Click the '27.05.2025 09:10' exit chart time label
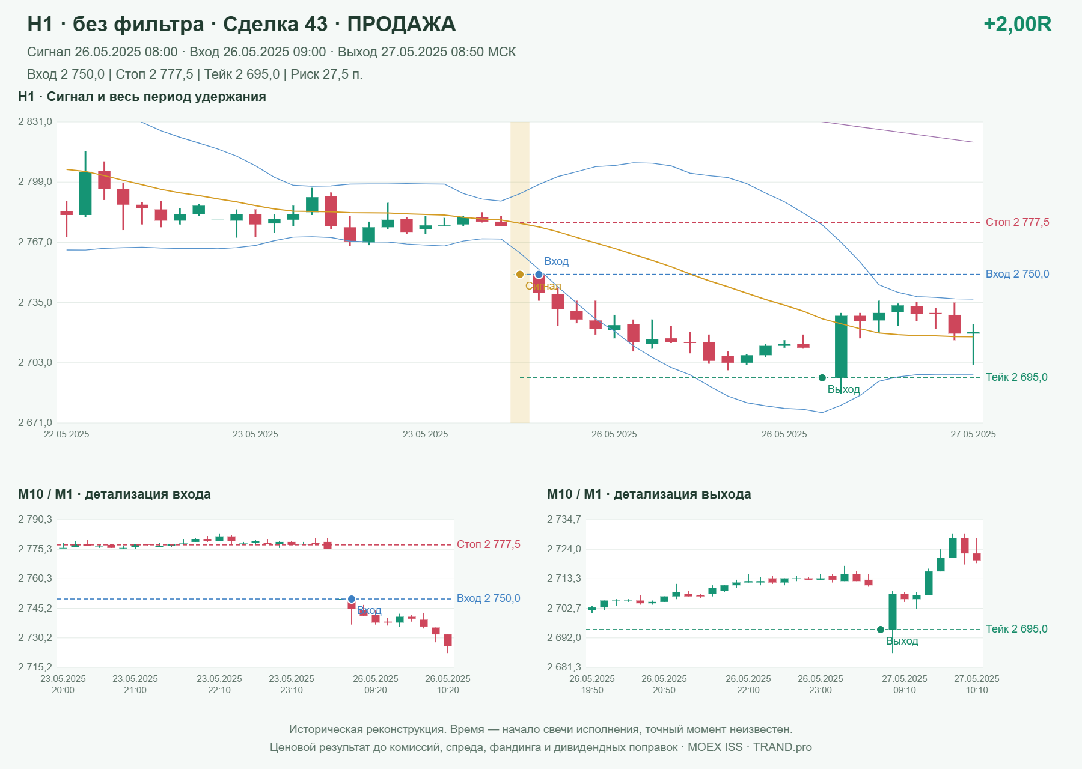 tap(904, 684)
